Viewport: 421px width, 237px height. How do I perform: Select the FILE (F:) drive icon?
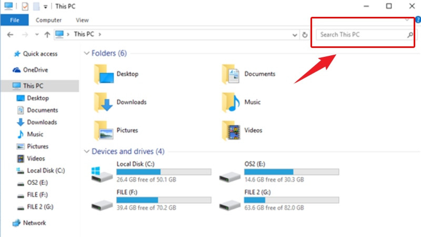tap(102, 205)
